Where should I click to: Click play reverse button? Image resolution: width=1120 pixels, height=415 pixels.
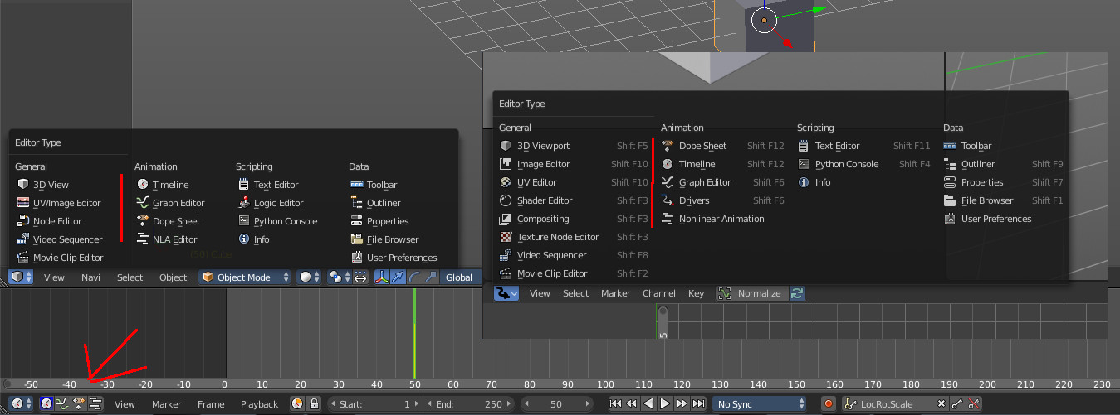[648, 403]
